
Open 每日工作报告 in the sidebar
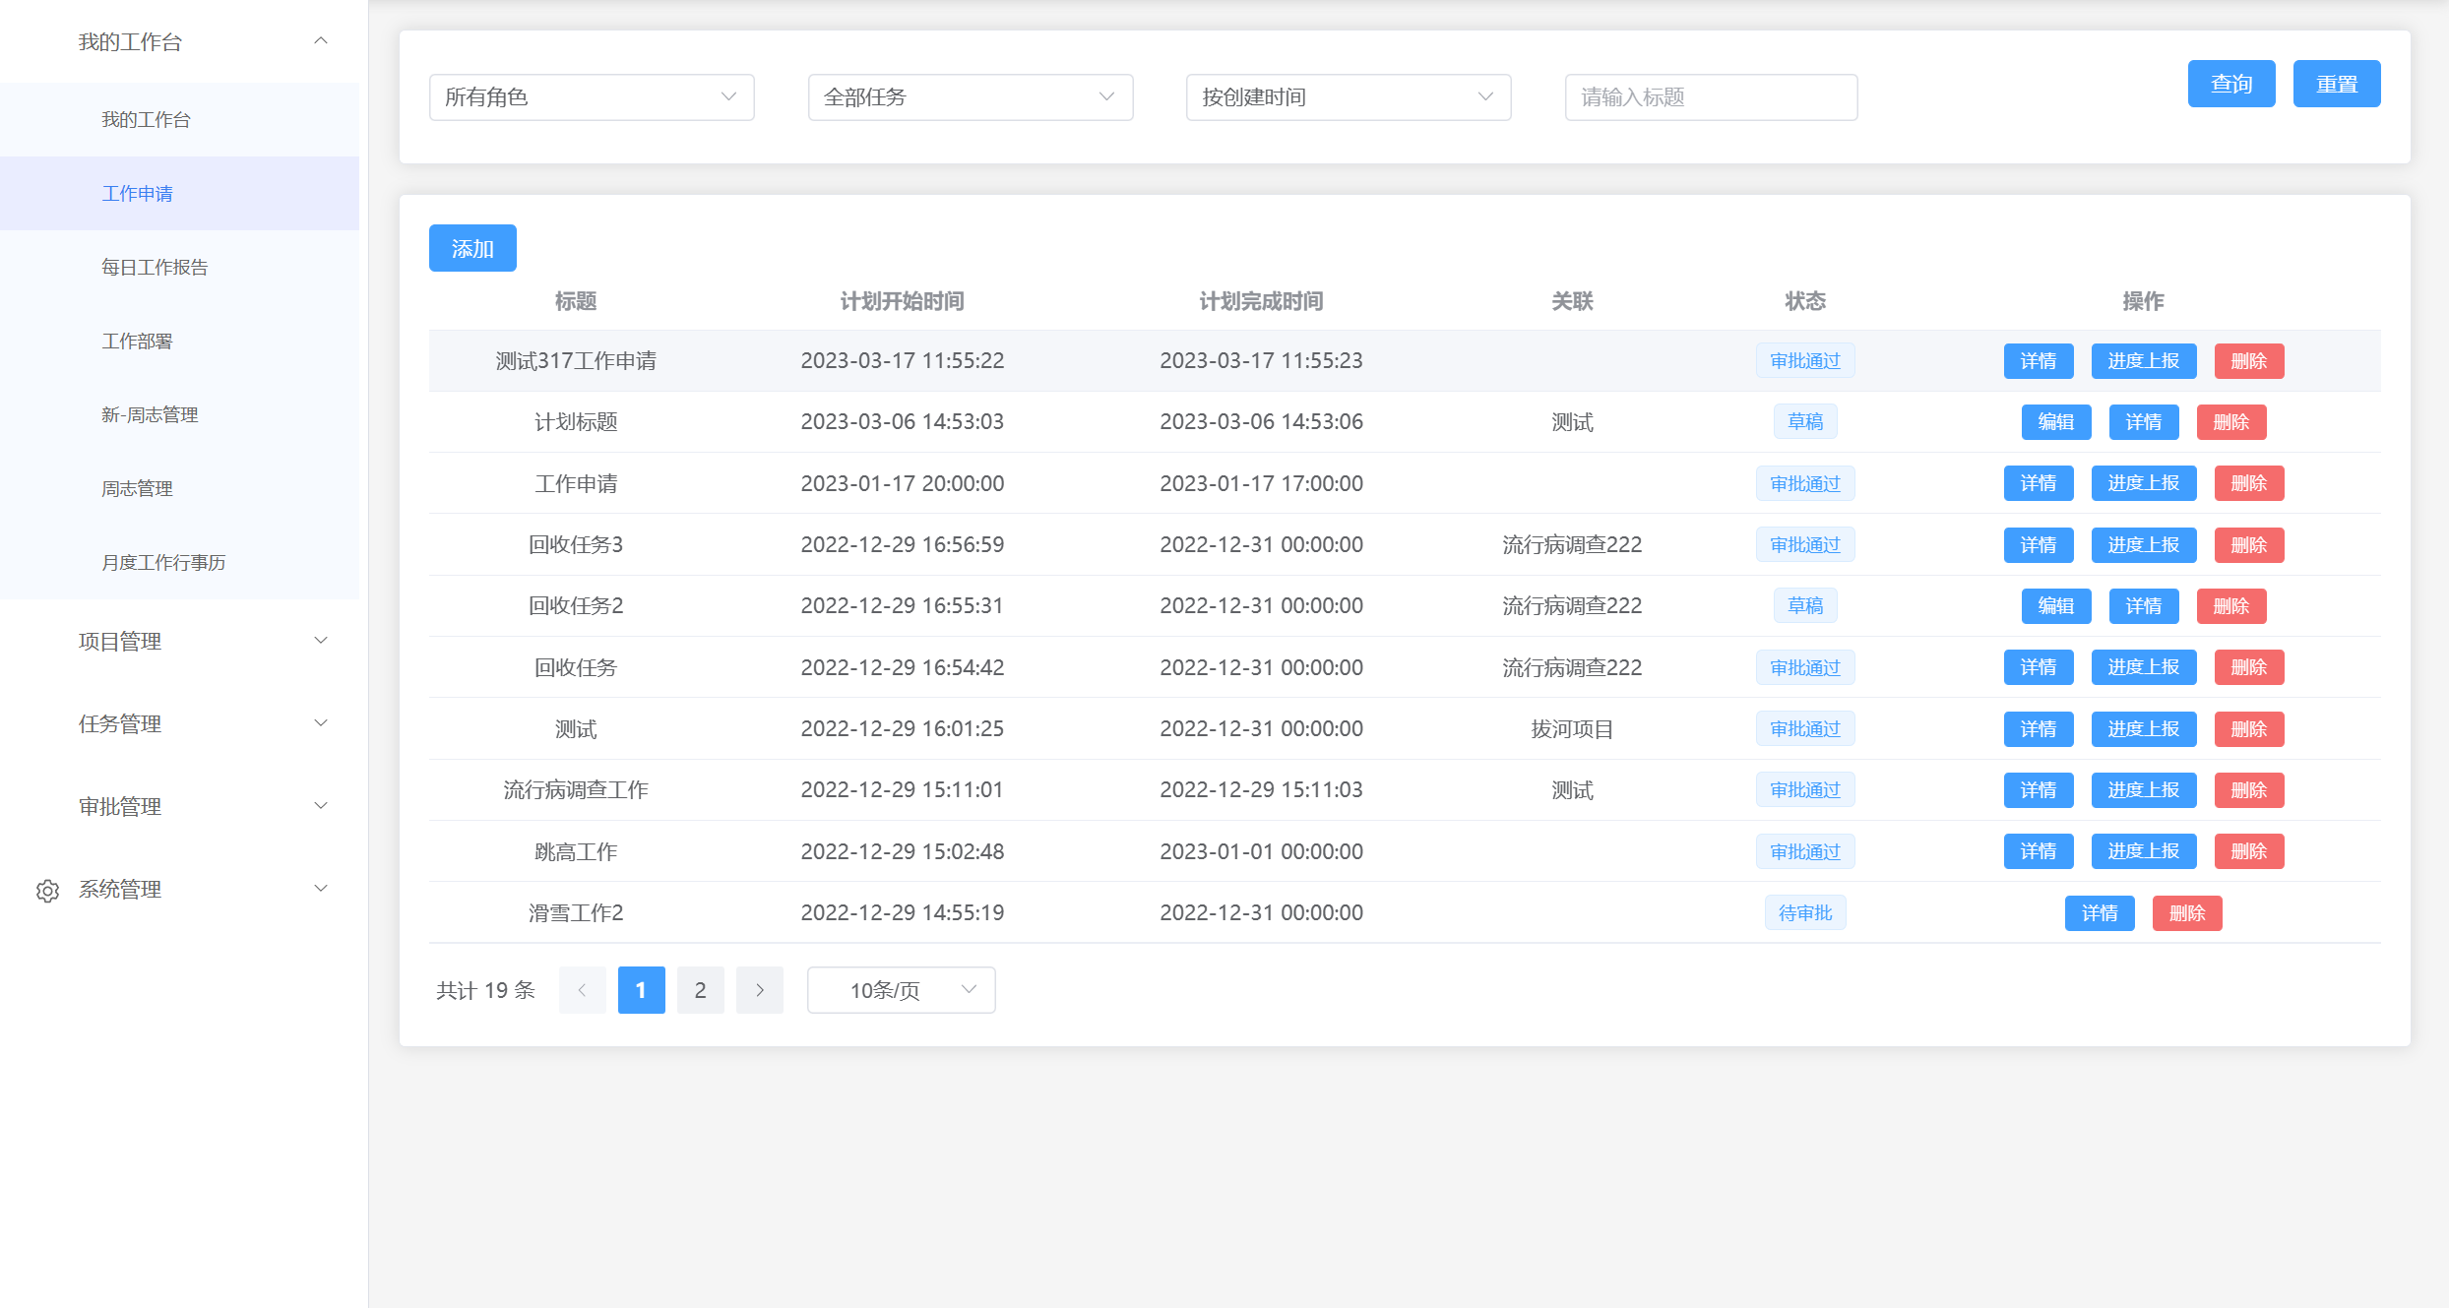(x=179, y=268)
